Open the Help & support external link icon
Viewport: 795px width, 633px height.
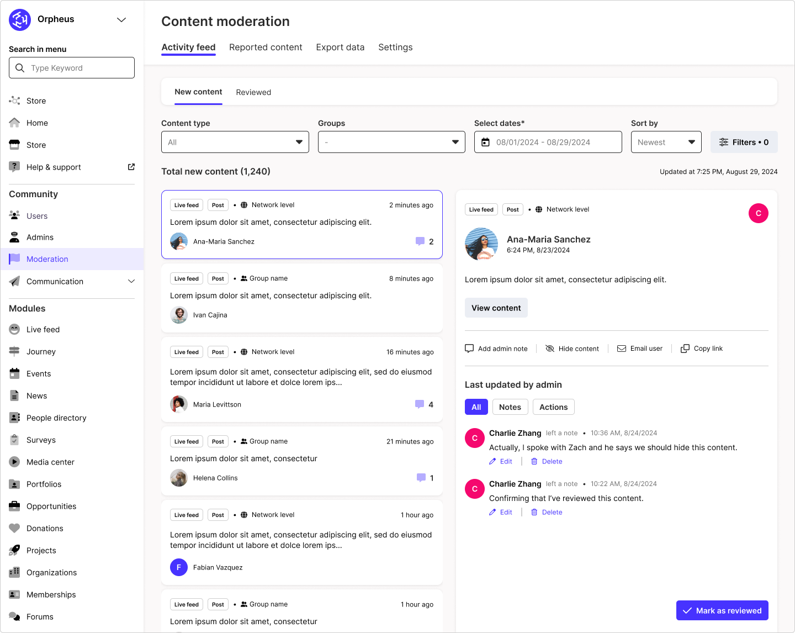coord(131,167)
